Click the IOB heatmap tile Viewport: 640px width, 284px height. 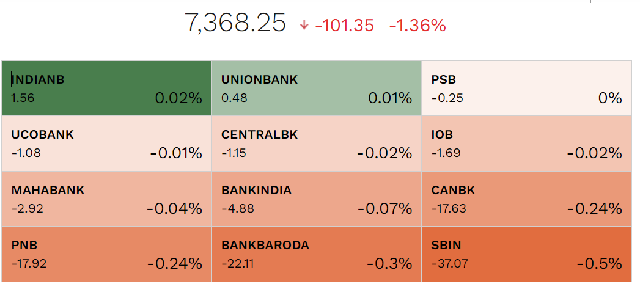point(526,144)
